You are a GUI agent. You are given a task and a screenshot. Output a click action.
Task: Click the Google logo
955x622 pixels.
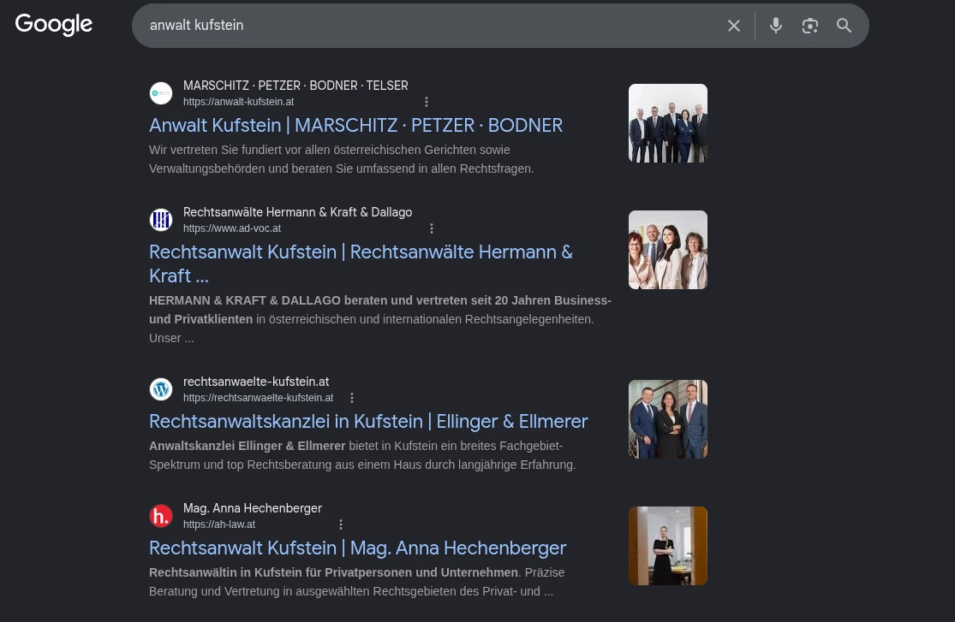pos(54,24)
